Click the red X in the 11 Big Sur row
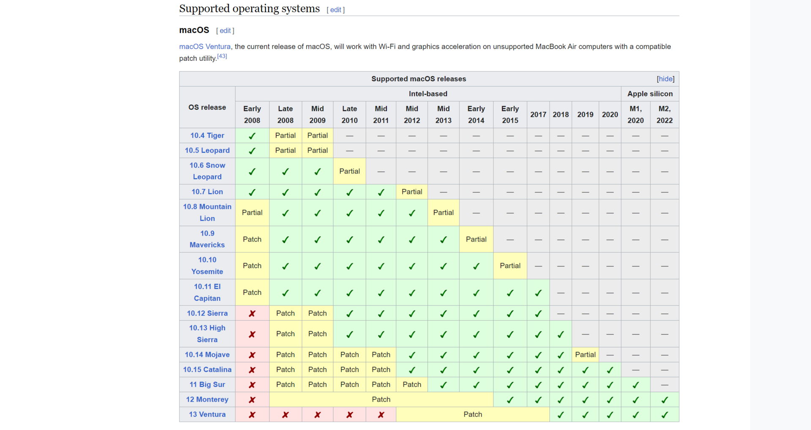Image resolution: width=811 pixels, height=430 pixels. click(252, 385)
